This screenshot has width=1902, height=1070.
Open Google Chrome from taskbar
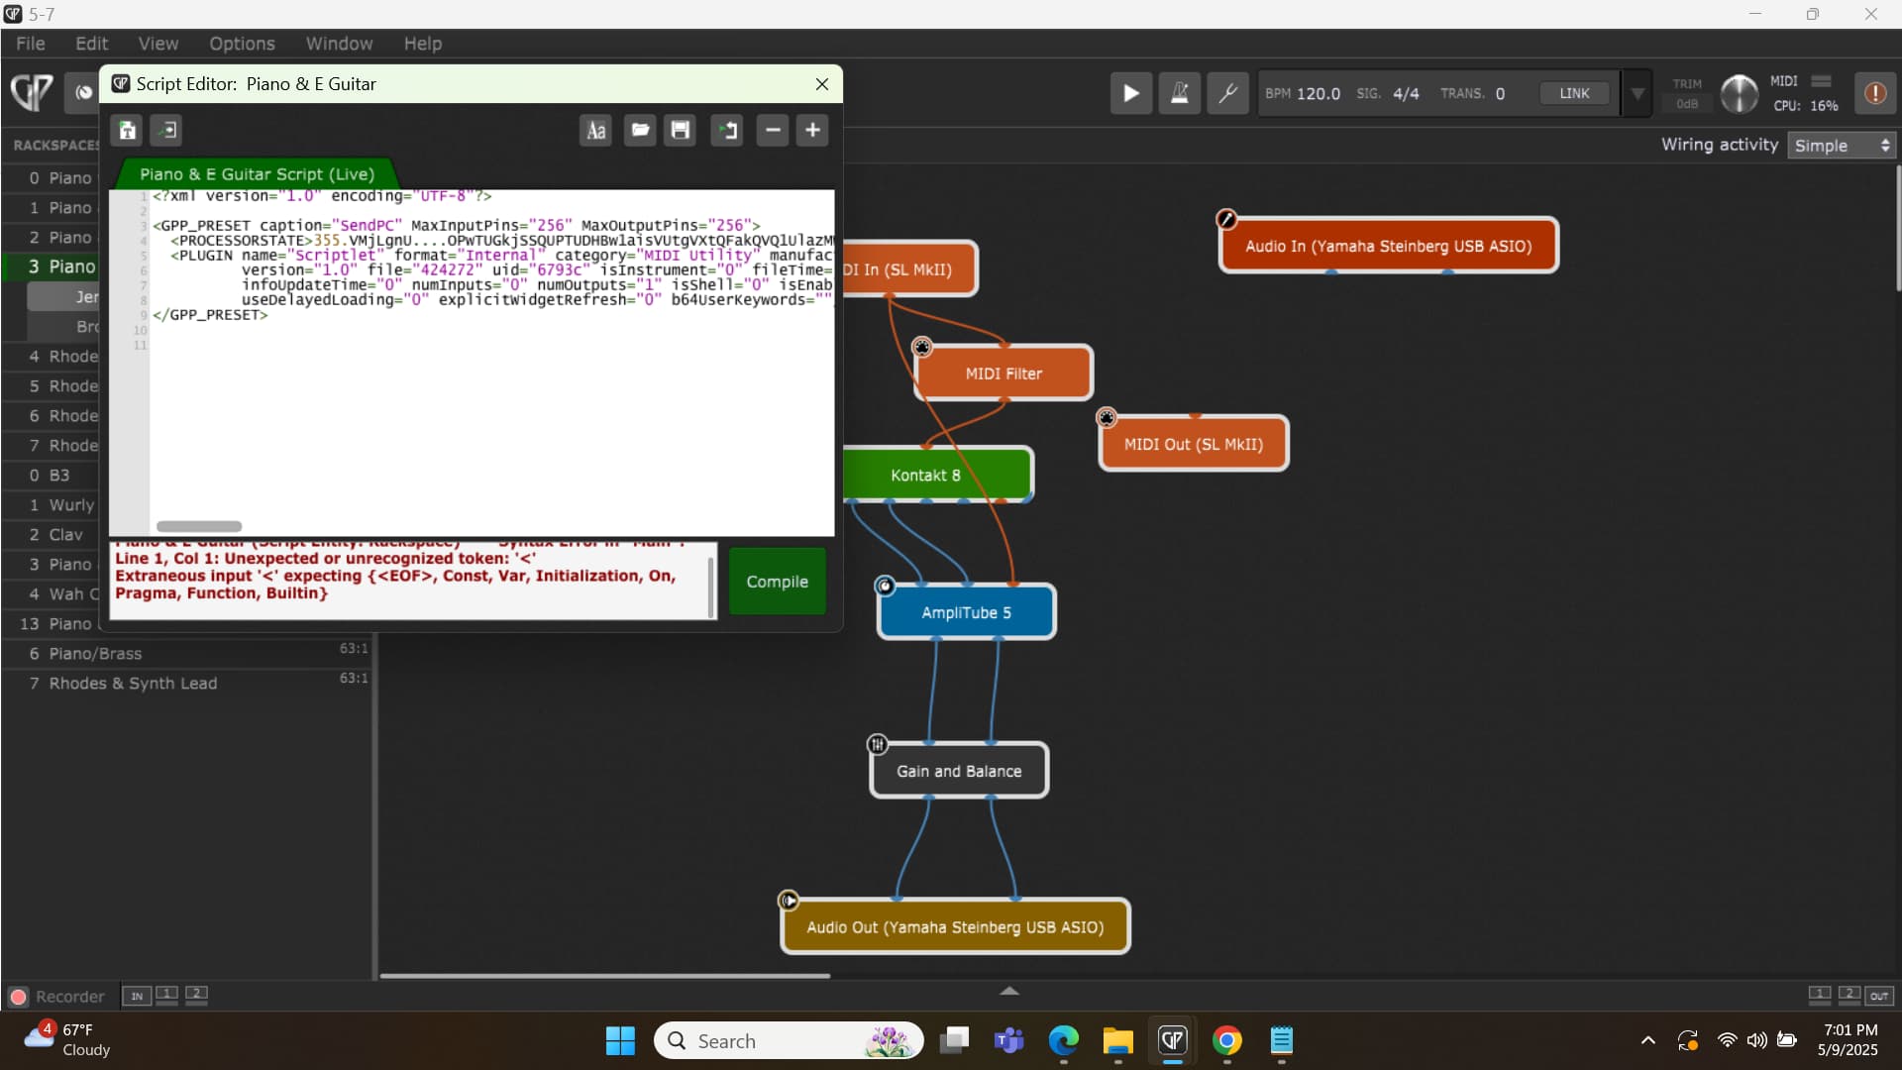[1226, 1040]
